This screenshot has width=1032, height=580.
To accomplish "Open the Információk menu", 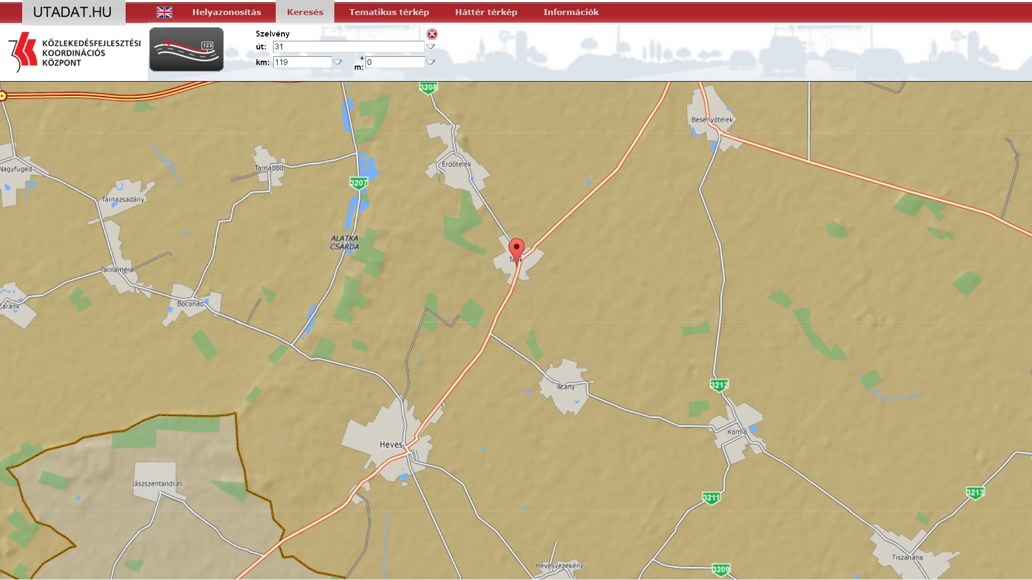I will click(571, 12).
